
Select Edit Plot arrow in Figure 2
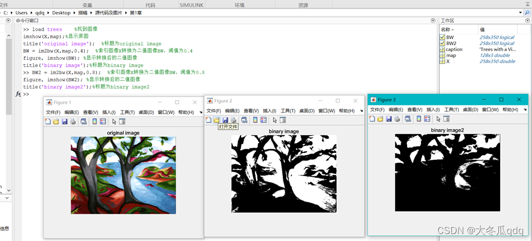point(275,120)
